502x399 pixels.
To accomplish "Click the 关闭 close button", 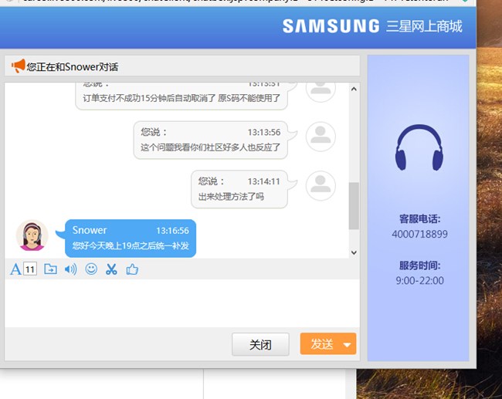I will (260, 344).
